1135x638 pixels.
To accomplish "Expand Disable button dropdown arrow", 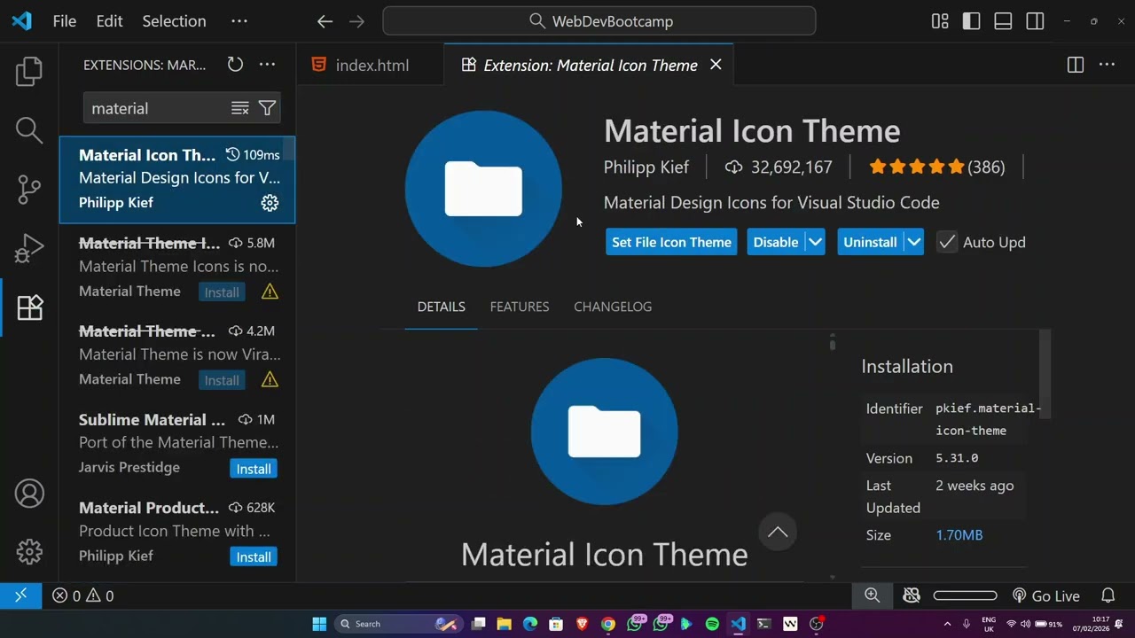I will (815, 242).
